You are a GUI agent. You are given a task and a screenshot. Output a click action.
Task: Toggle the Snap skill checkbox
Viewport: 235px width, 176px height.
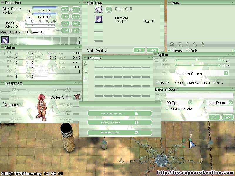pyautogui.click(x=202, y=83)
